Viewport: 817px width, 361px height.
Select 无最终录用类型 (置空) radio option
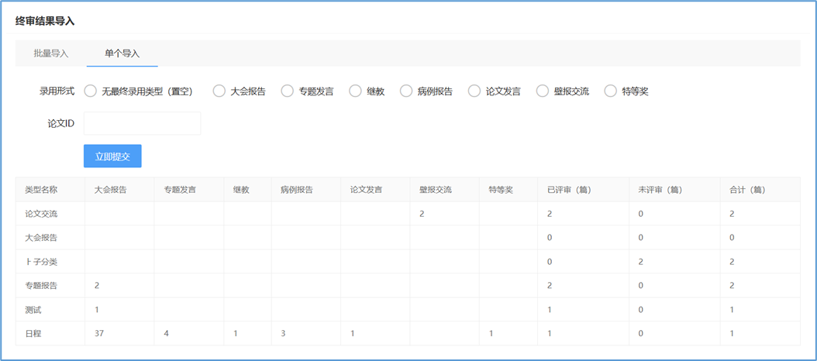[91, 91]
